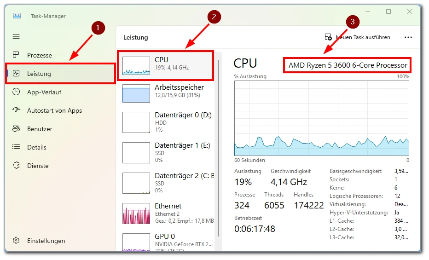Screen dimensions: 429x260
Task: Click the 12,8/15,9 GB (81%) memory usage text
Action: click(178, 95)
